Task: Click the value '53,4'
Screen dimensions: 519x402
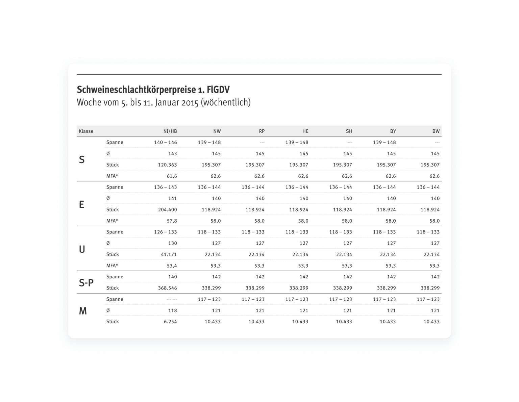Action: click(x=172, y=266)
